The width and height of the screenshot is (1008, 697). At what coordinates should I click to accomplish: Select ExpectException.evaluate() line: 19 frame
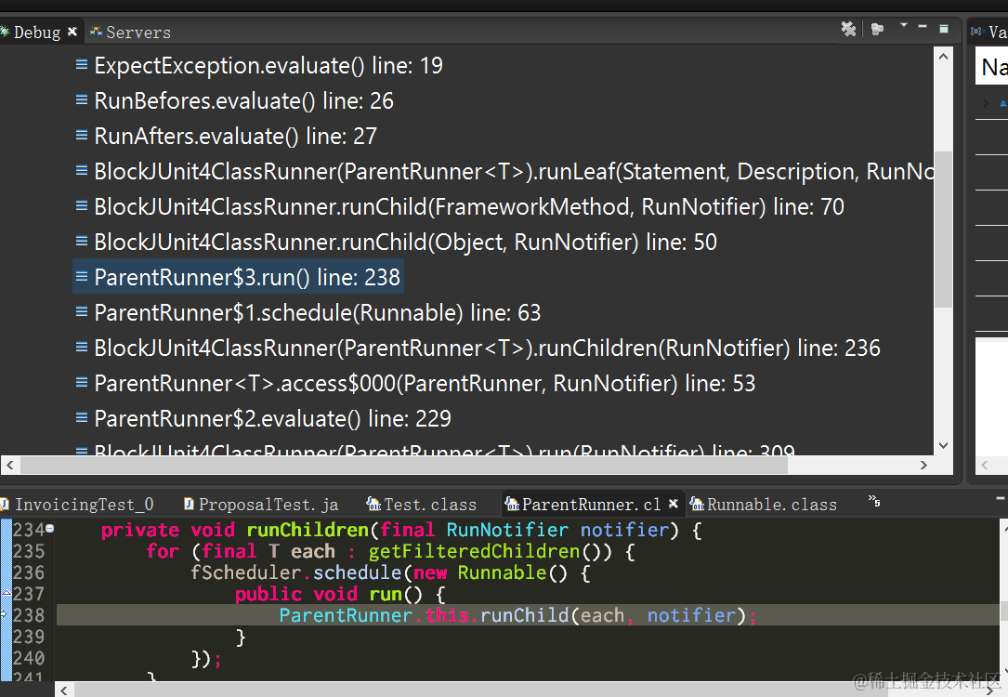tap(268, 66)
